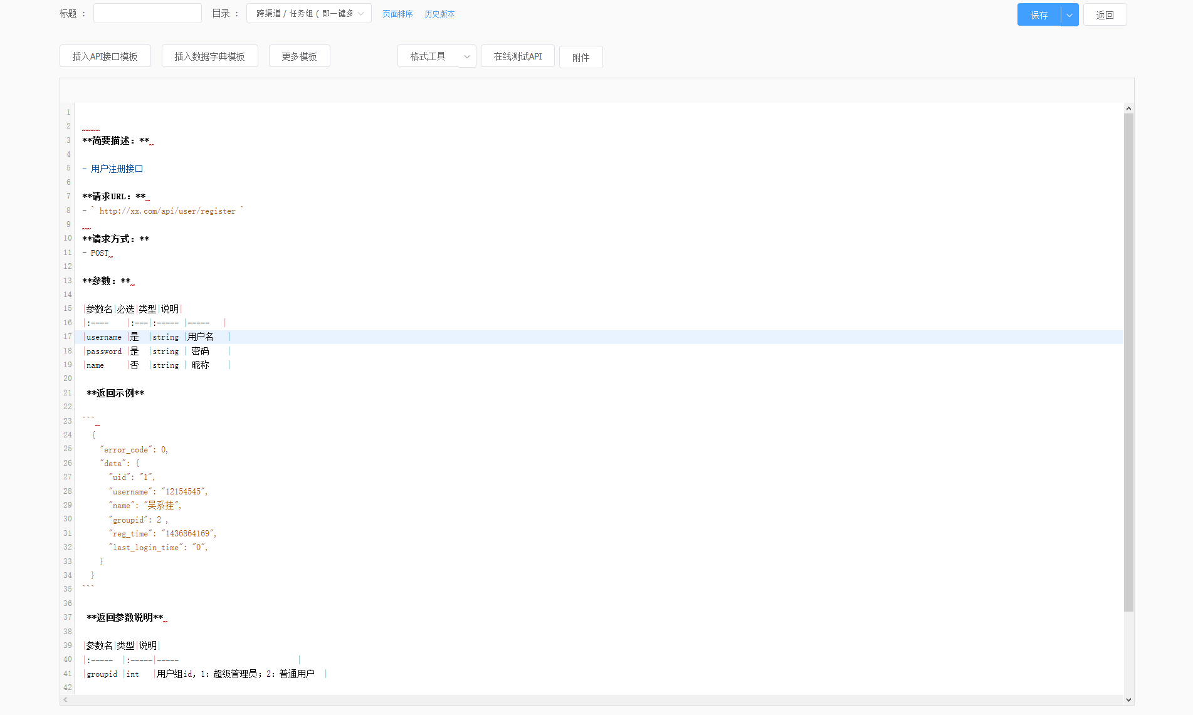Open 更多模板 options
Screen dimensions: 1193x715
tap(299, 56)
